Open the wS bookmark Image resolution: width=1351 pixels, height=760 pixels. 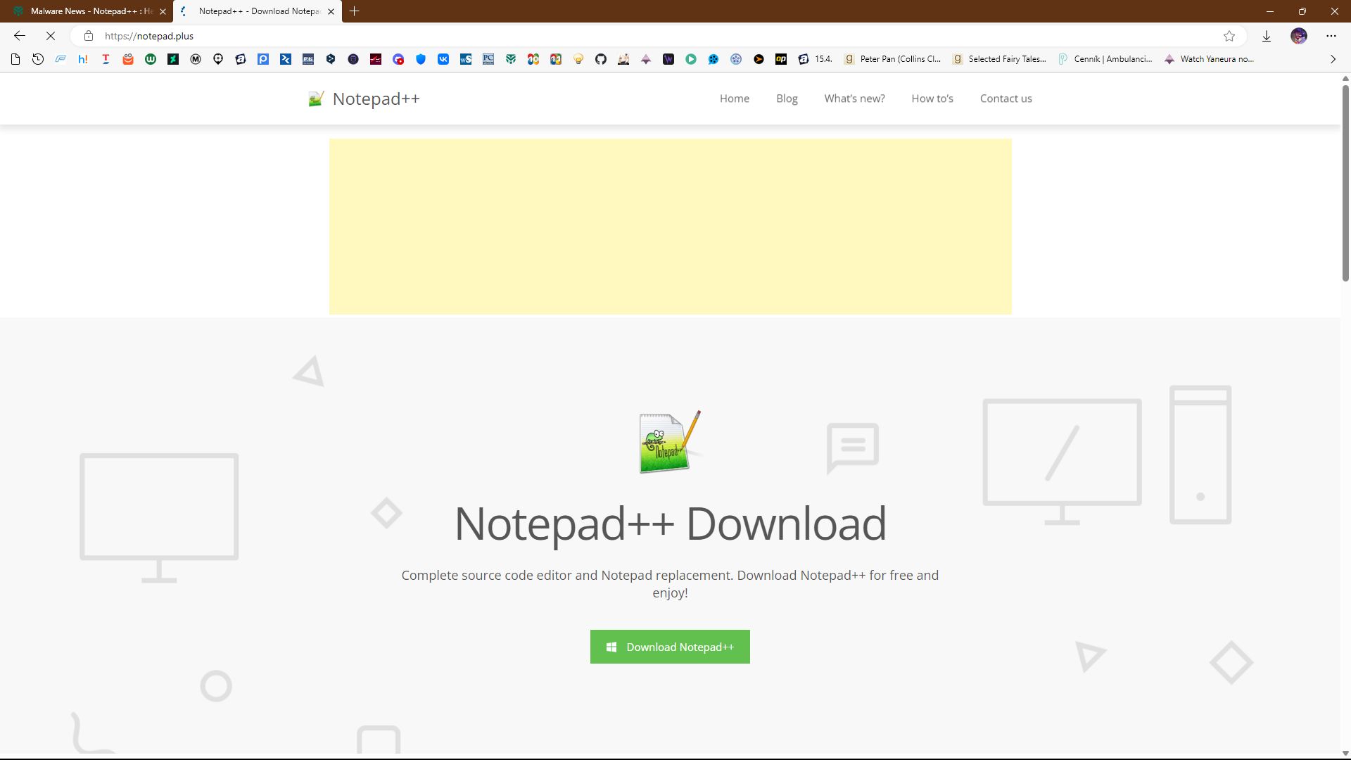coord(466,59)
